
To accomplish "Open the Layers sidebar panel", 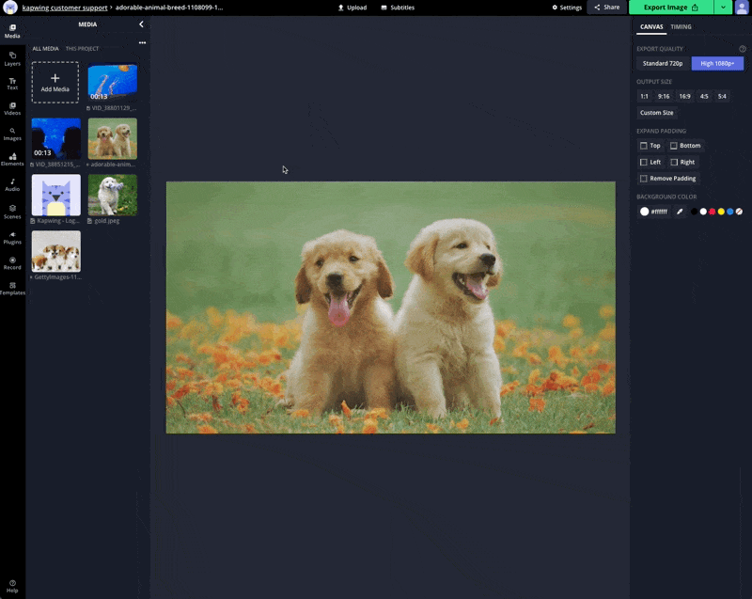I will pyautogui.click(x=12, y=58).
